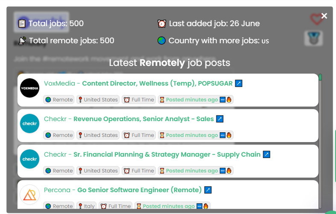The image size is (336, 214).
Task: Click the alarm clock icon beside Last added job
Action: point(161,24)
